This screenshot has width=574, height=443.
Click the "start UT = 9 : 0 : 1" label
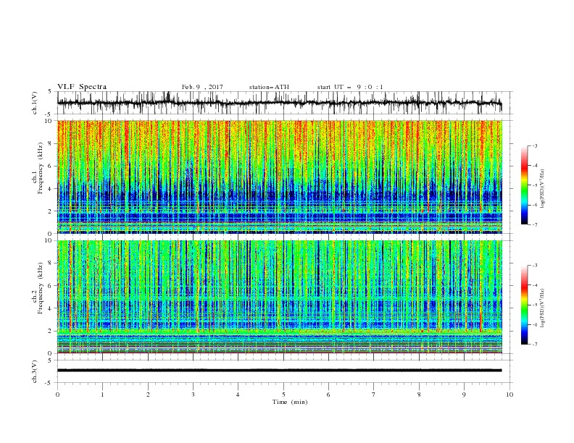coord(350,87)
